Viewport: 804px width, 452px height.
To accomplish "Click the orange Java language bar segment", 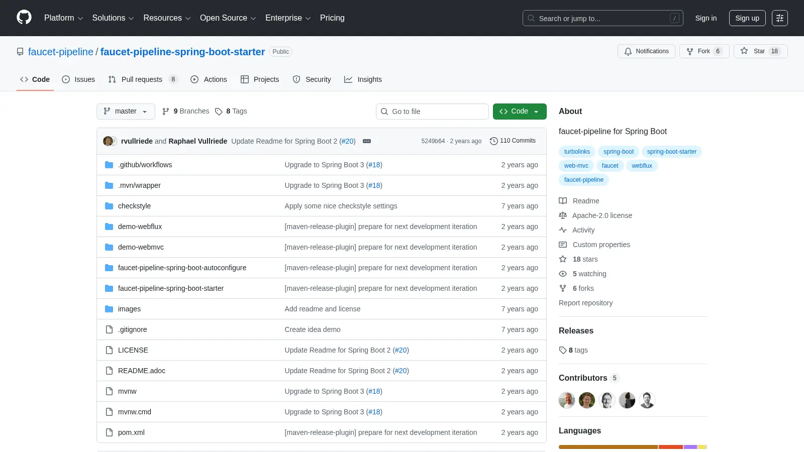I will [x=609, y=447].
